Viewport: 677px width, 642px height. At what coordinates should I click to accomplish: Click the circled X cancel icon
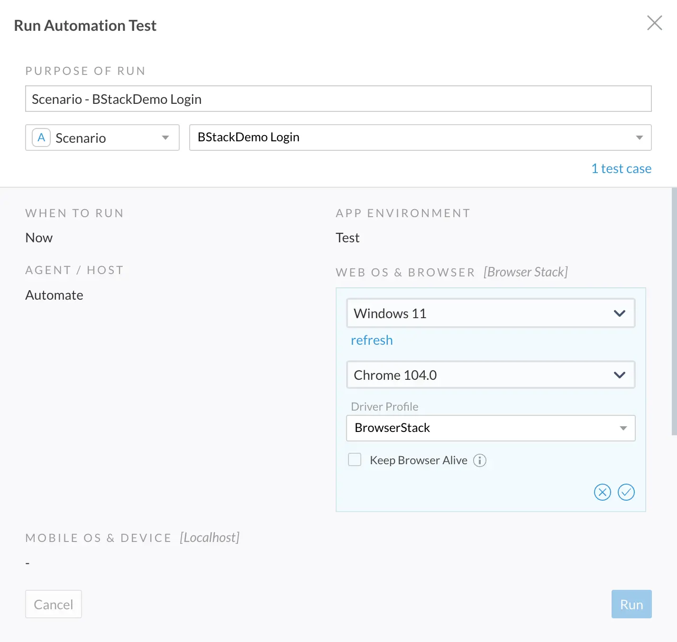[602, 492]
